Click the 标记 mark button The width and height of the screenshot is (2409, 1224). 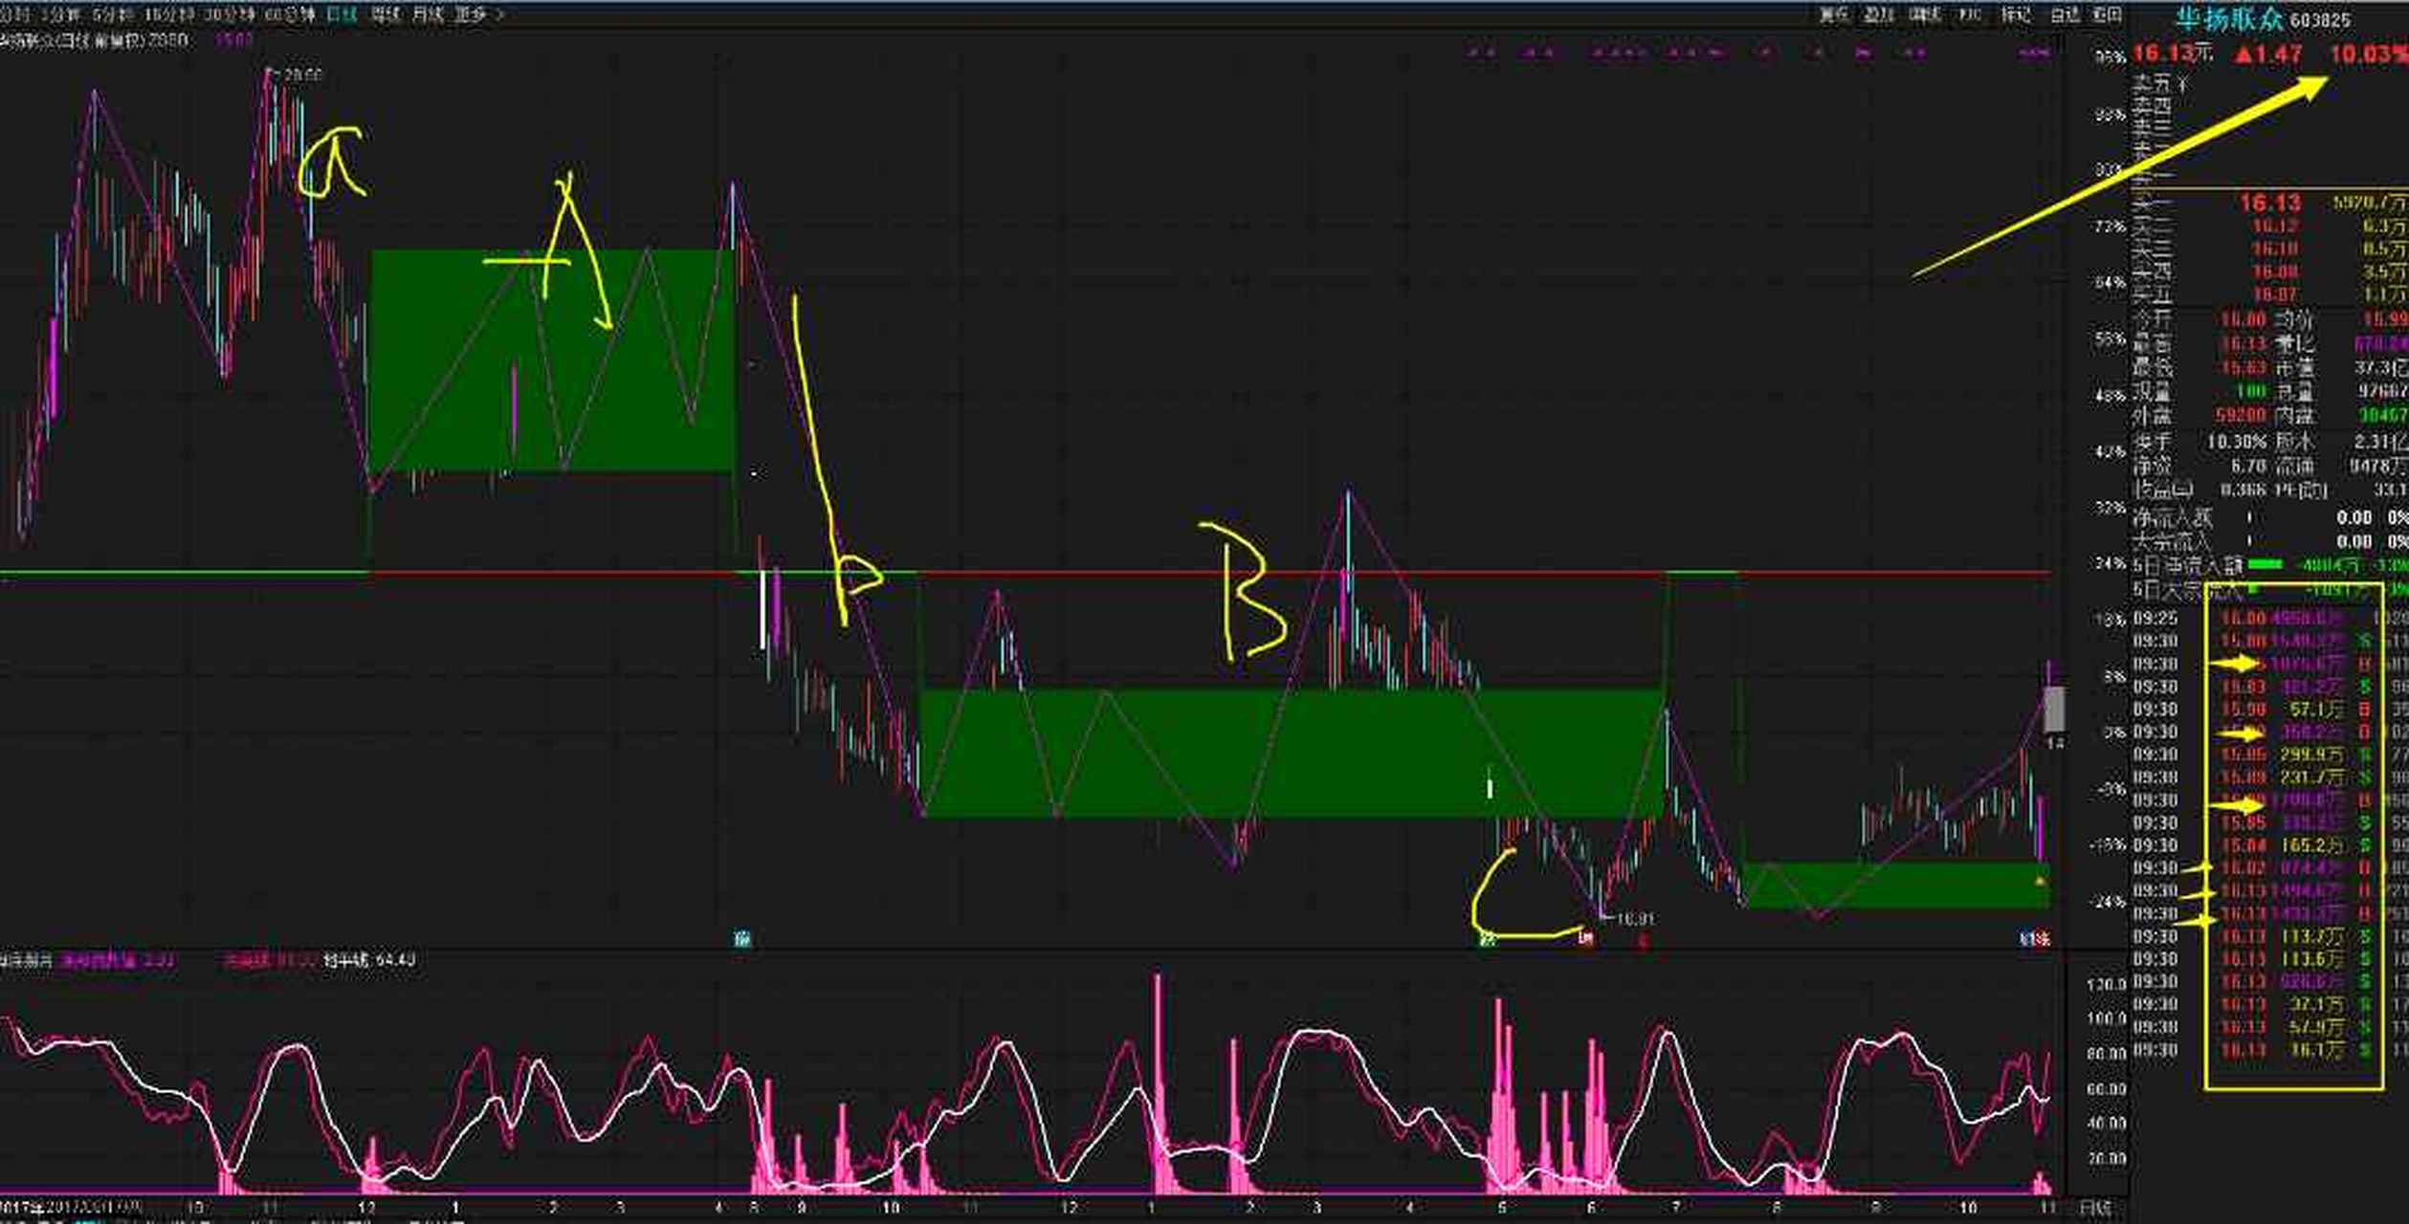pos(2016,15)
